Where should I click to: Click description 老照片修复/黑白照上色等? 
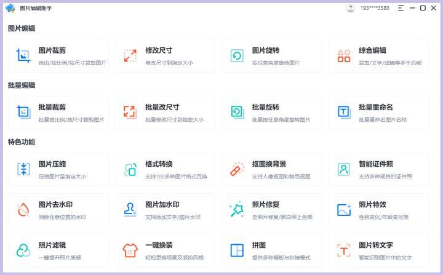point(282,217)
